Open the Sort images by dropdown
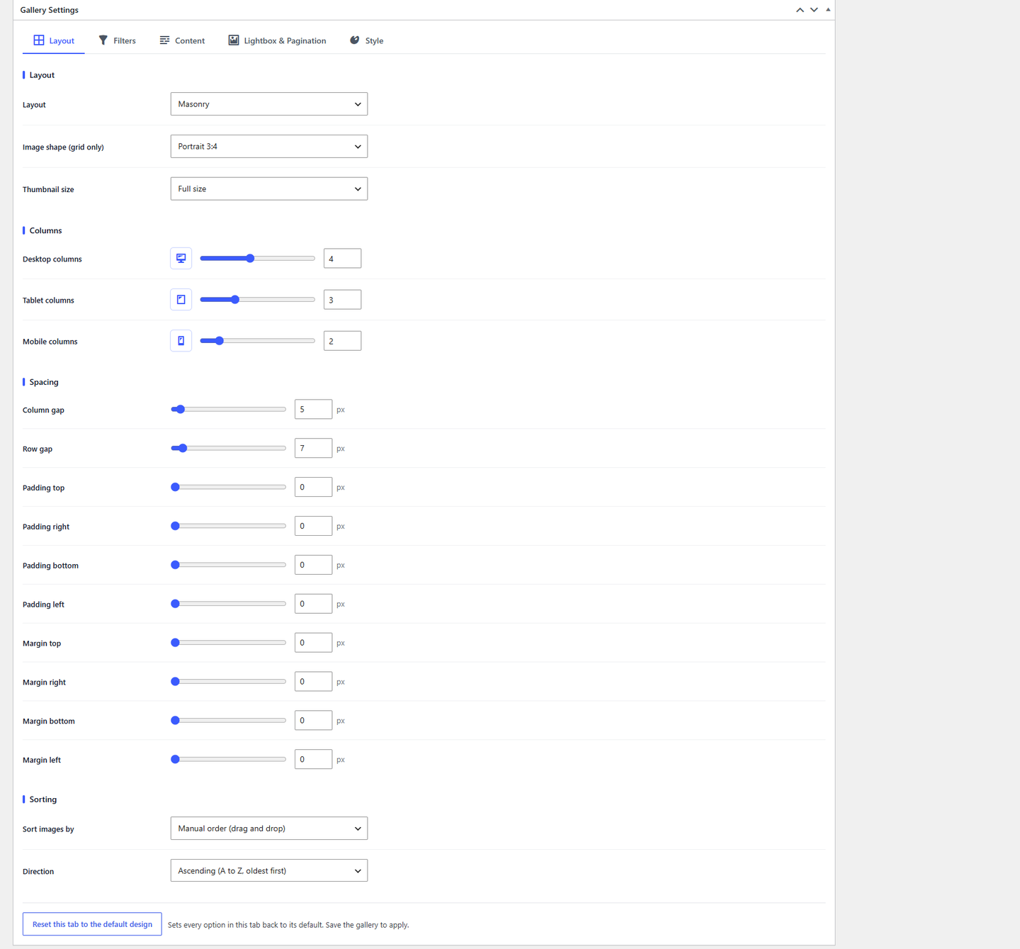The width and height of the screenshot is (1020, 949). [269, 829]
